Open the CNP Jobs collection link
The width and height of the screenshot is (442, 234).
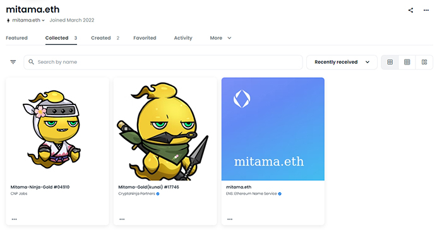(x=19, y=194)
